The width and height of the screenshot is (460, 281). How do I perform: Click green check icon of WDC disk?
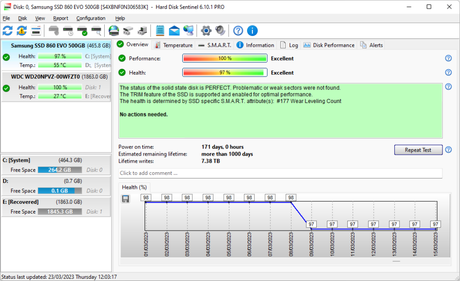point(6,88)
